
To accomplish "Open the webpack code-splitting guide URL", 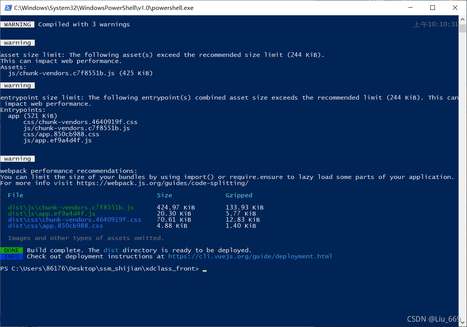I will [162, 183].
